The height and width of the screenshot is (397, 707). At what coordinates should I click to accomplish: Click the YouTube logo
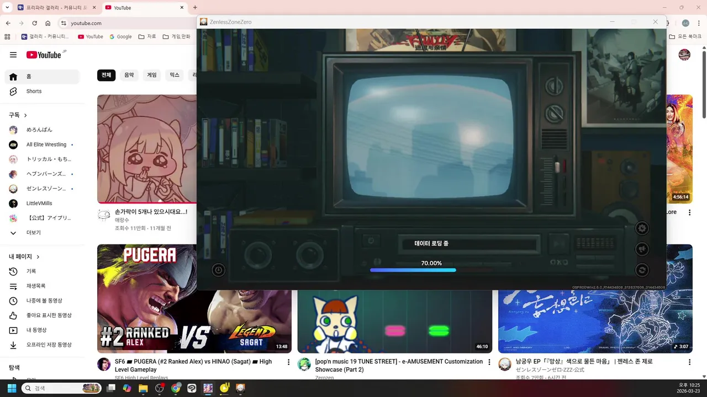tap(44, 55)
